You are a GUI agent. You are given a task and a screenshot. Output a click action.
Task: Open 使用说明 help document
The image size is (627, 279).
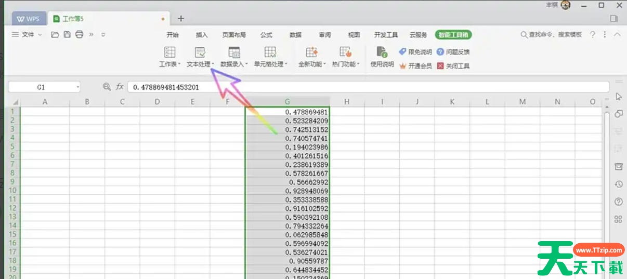click(382, 58)
